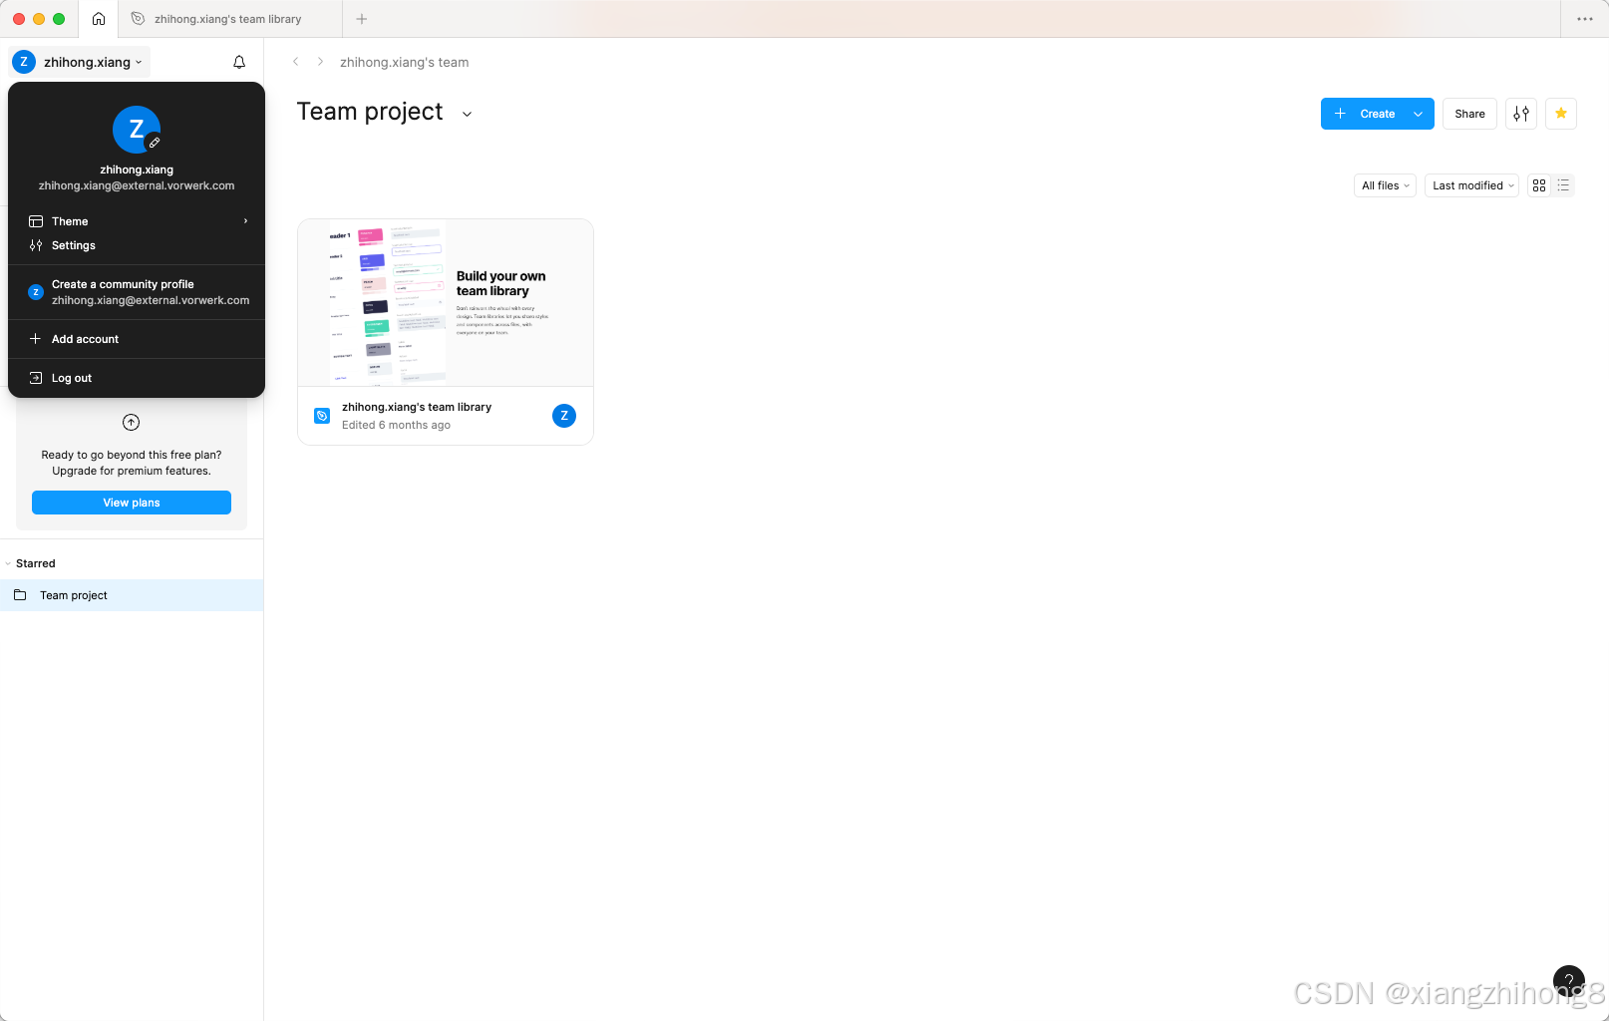The width and height of the screenshot is (1609, 1021).
Task: Open the three-dots menu in title bar
Action: (x=1585, y=19)
